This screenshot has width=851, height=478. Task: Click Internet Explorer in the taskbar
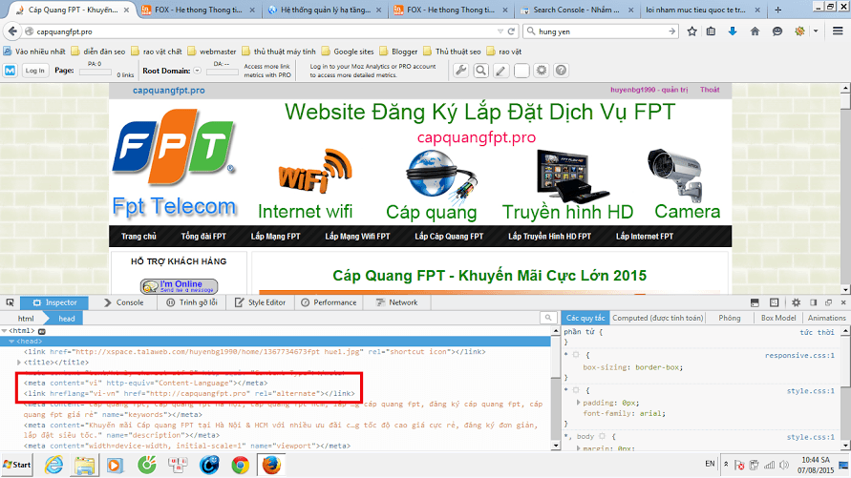click(53, 465)
